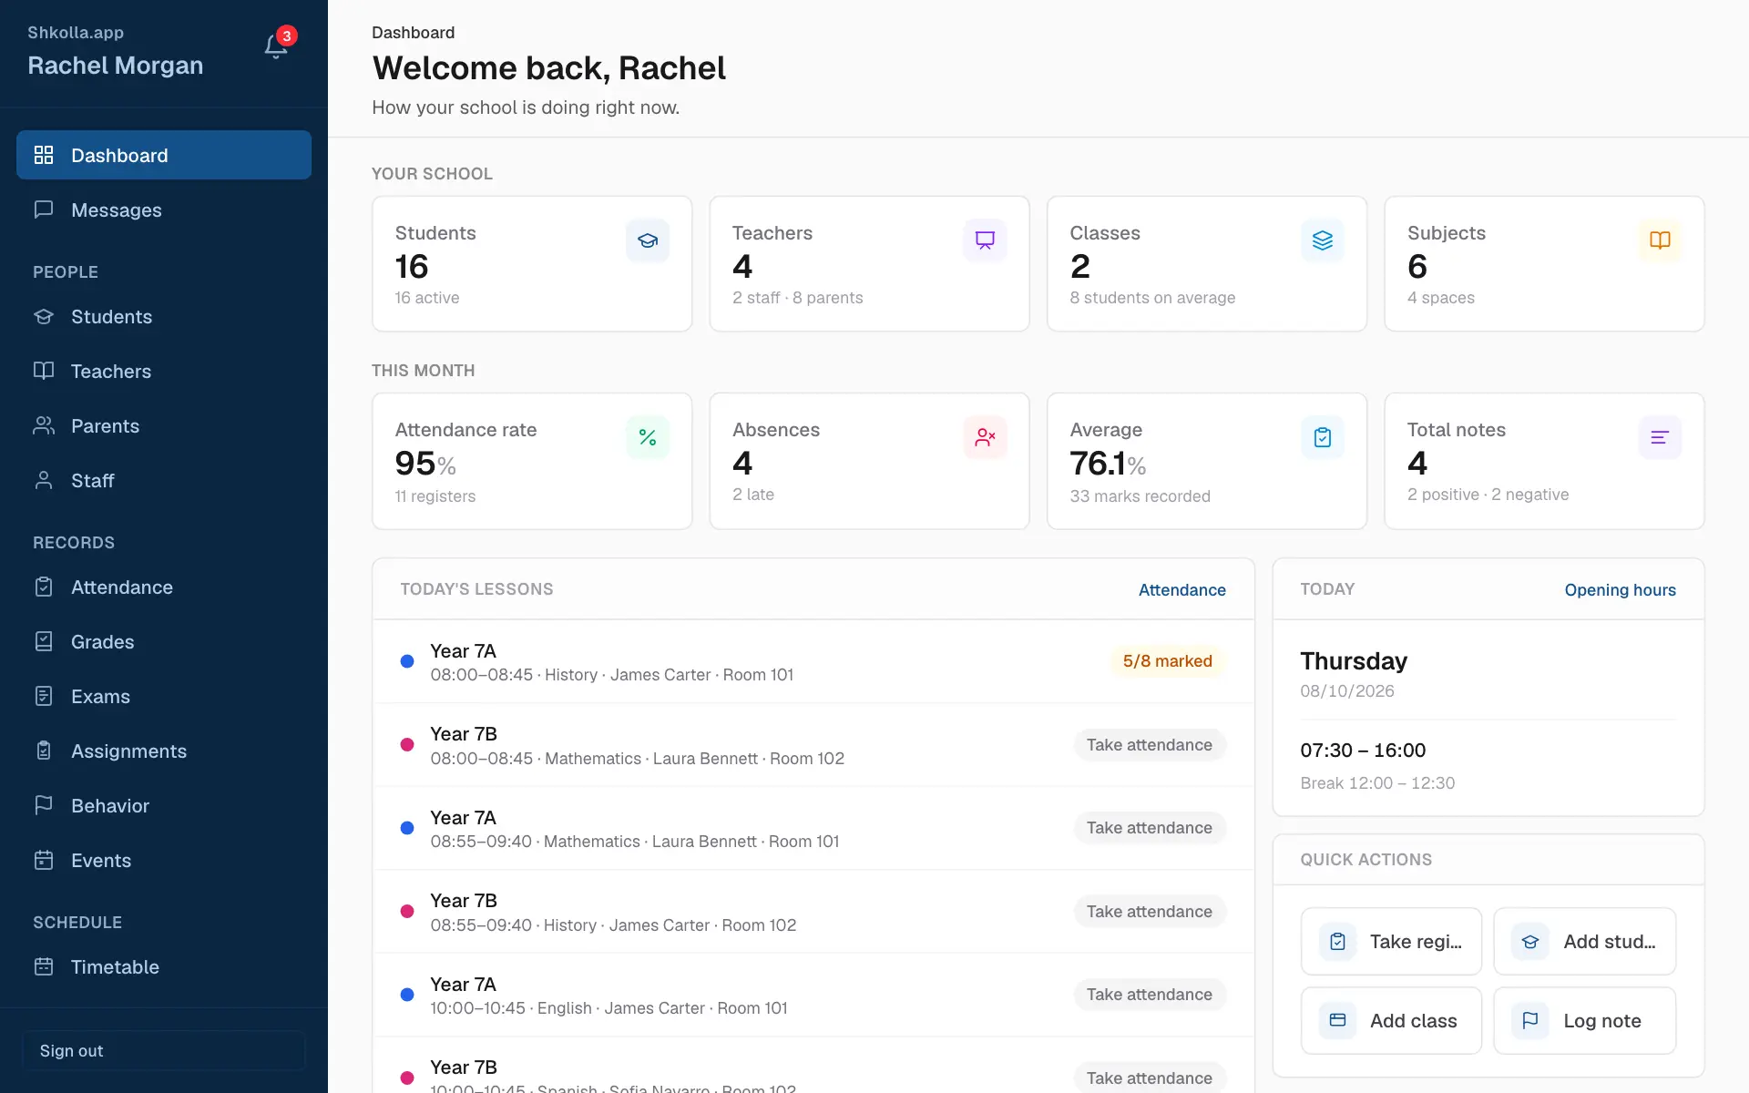Screen dimensions: 1749x1093
Task: Open the Teachers card showing 4
Action: (869, 264)
